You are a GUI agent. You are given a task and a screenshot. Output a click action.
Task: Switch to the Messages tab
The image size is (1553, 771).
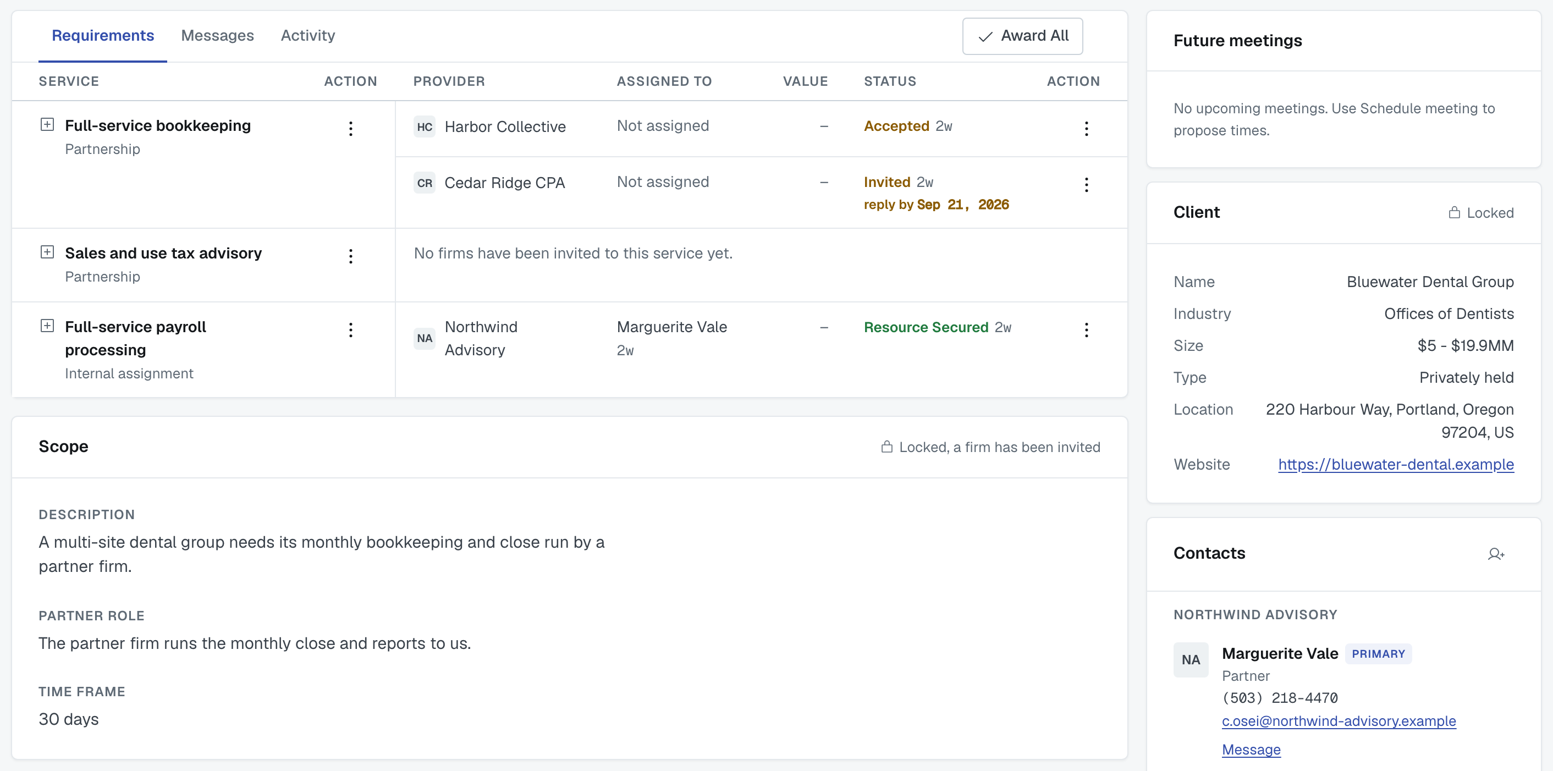[217, 36]
